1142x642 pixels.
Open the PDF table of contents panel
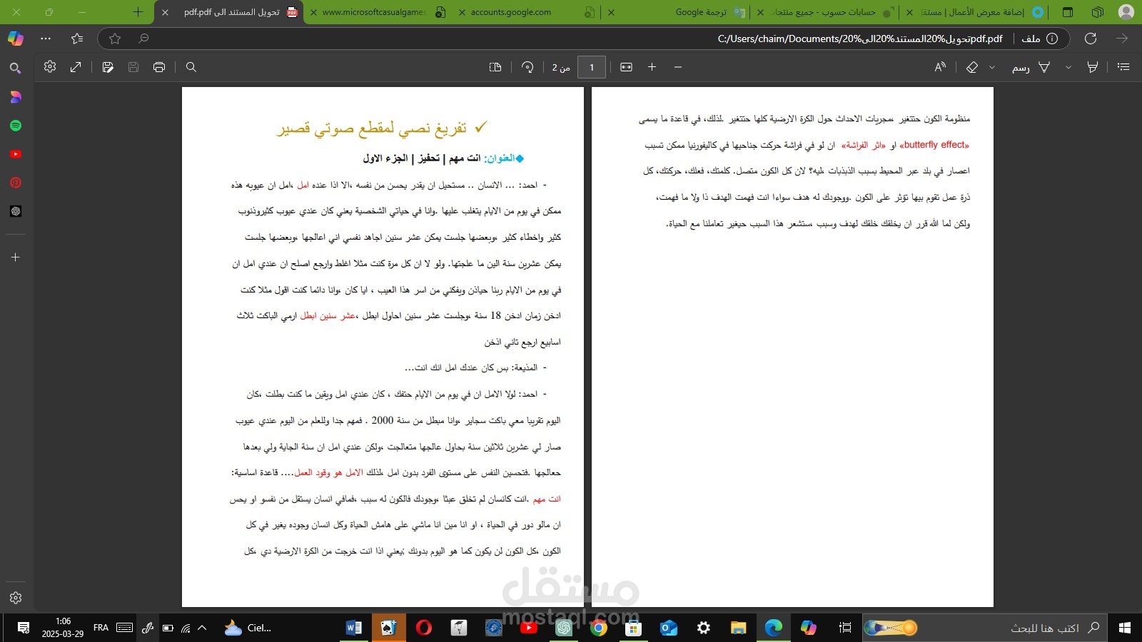click(1123, 67)
